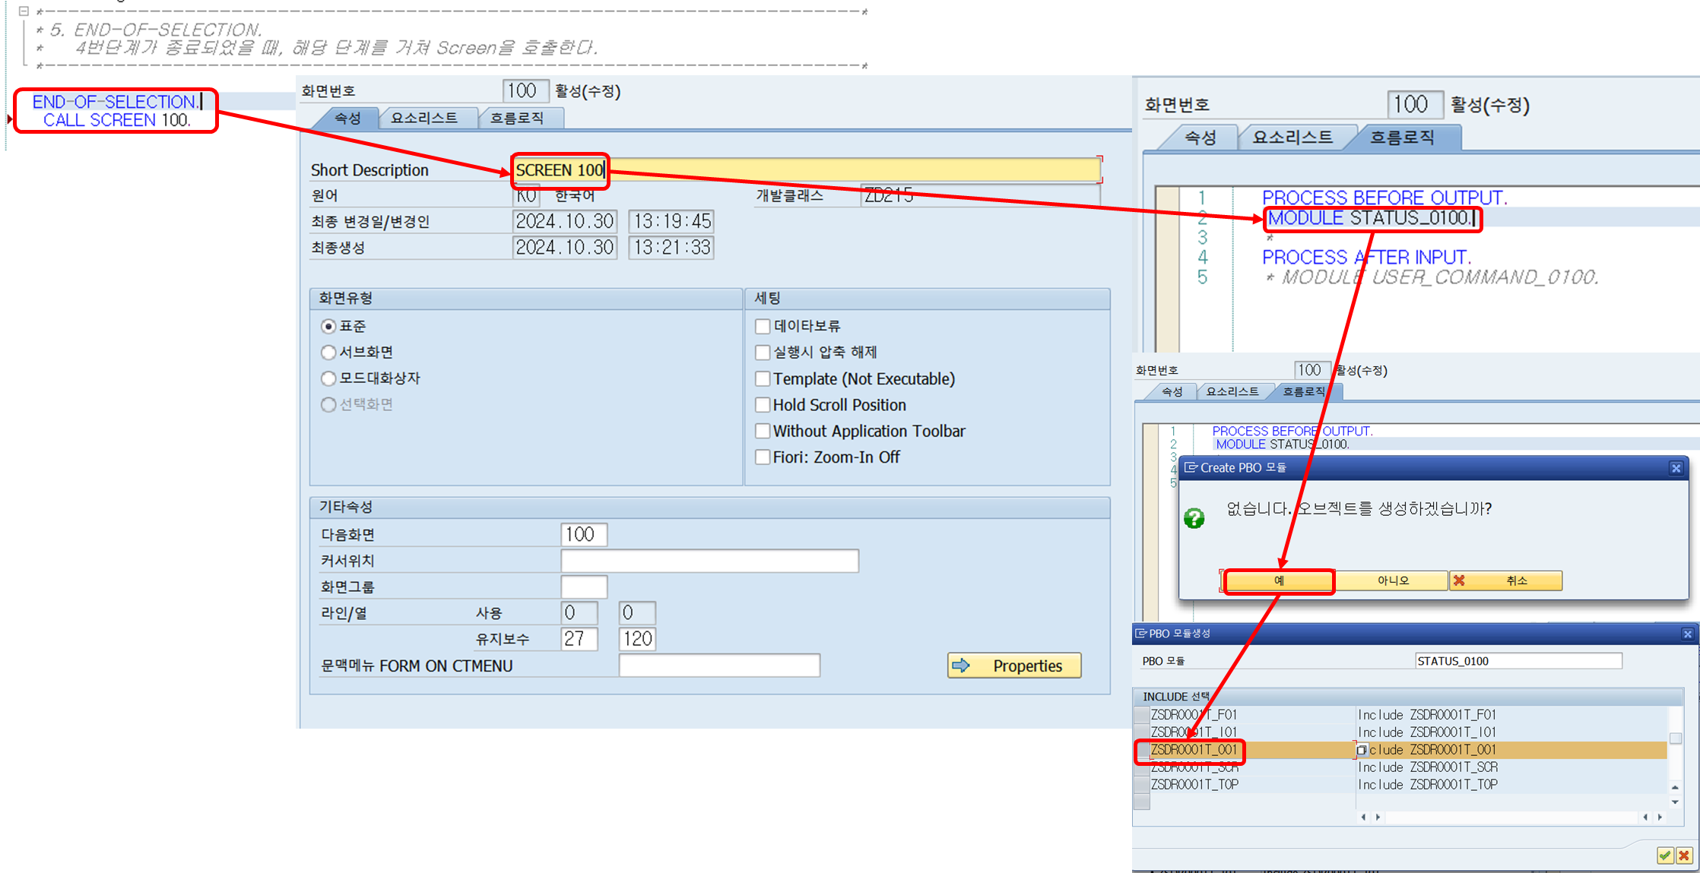This screenshot has height=873, width=1700.
Task: Click the red X icon on 취소 button
Action: (x=1459, y=580)
